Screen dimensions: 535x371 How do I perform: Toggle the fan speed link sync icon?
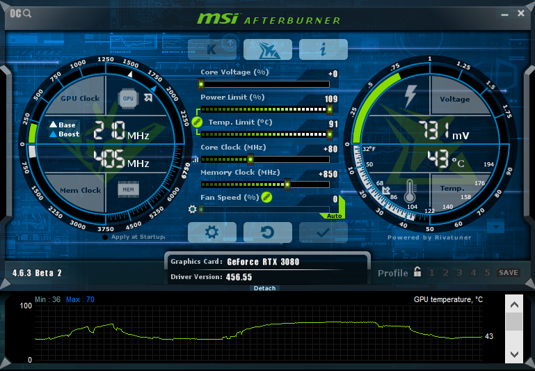[x=266, y=197]
